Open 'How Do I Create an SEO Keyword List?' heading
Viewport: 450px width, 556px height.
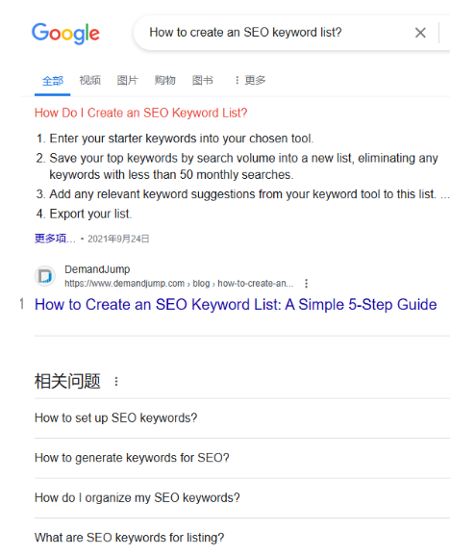coord(140,113)
